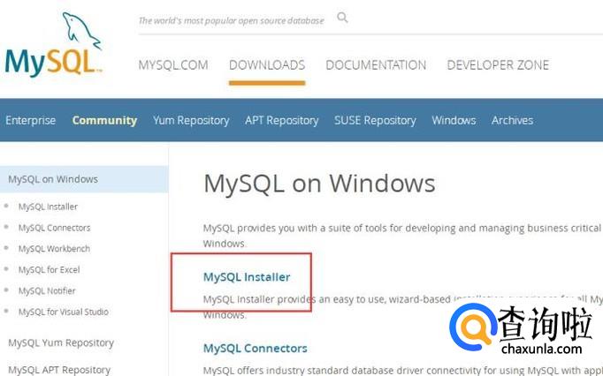Click the MySQL dolphin logo
Screen dimensions: 603x376
(54, 43)
